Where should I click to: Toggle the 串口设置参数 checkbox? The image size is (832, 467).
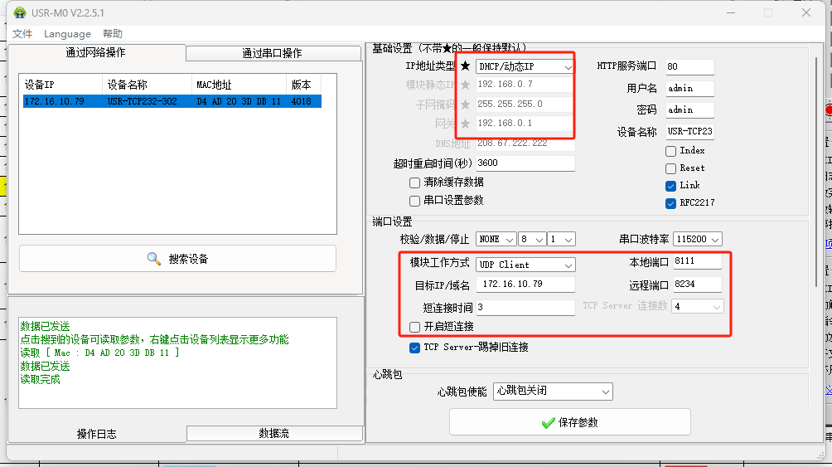pos(415,201)
